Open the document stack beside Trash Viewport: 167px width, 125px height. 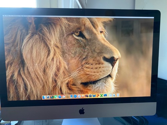pyautogui.click(x=114, y=95)
